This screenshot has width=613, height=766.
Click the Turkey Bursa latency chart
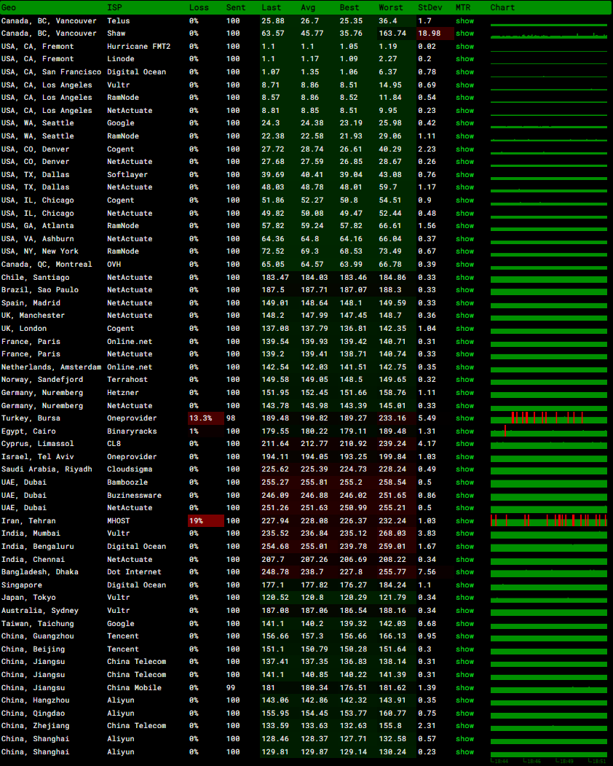[548, 418]
